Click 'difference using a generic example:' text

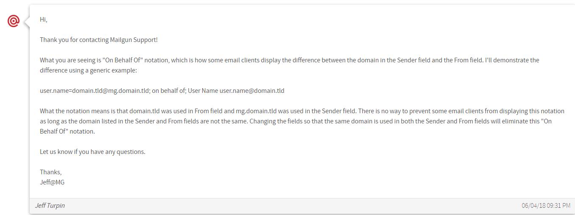(x=88, y=70)
